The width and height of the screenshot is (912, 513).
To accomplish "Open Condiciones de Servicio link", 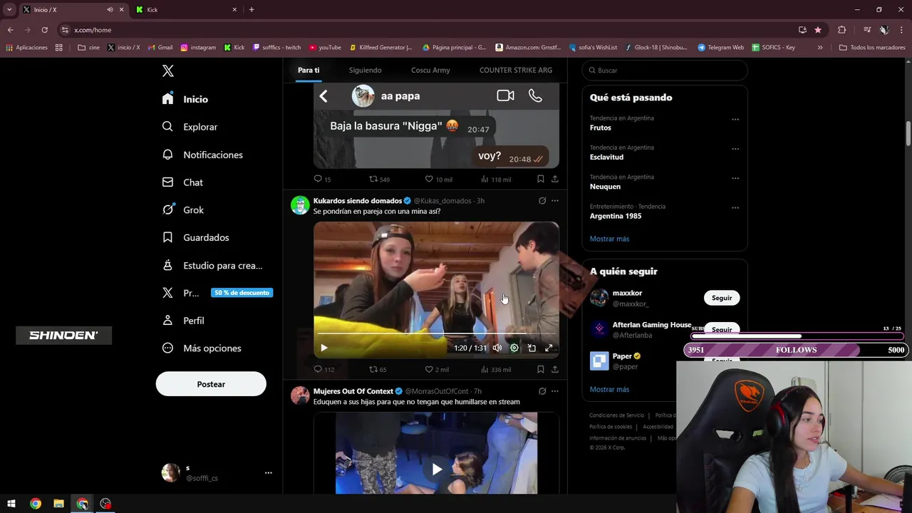I will tap(616, 415).
